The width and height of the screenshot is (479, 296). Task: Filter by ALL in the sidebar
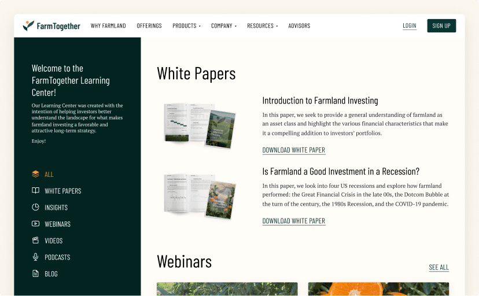[x=49, y=174]
